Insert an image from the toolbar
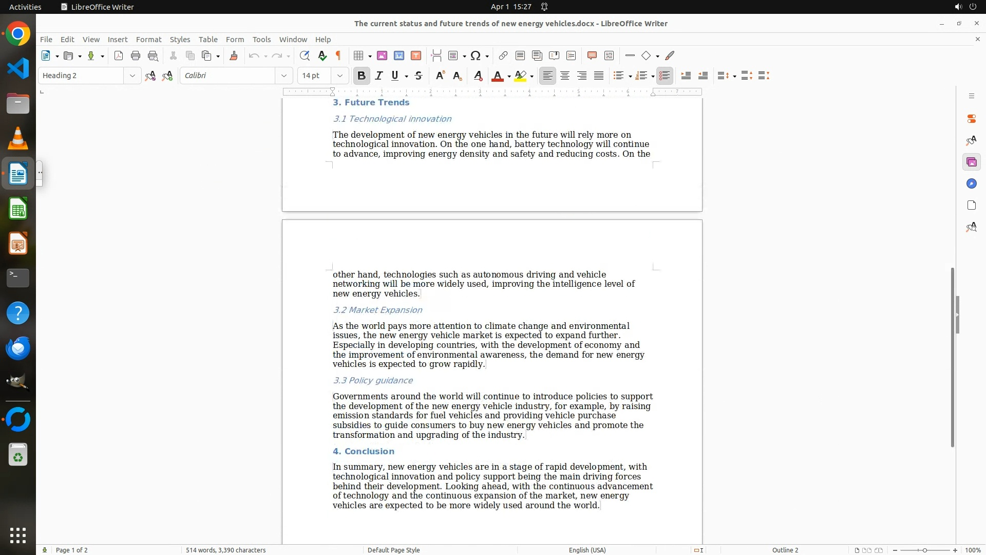Screen dimensions: 986x555 pos(382,56)
